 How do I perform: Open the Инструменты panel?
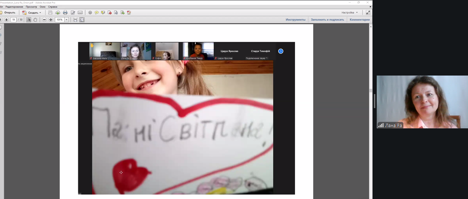pos(295,20)
